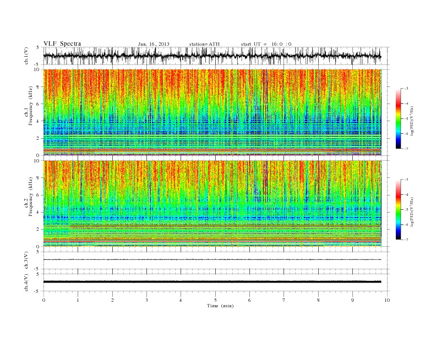Screen dimensions: 436x337
Task: Click inside the ch.2 spectrogram panel
Action: (x=212, y=204)
